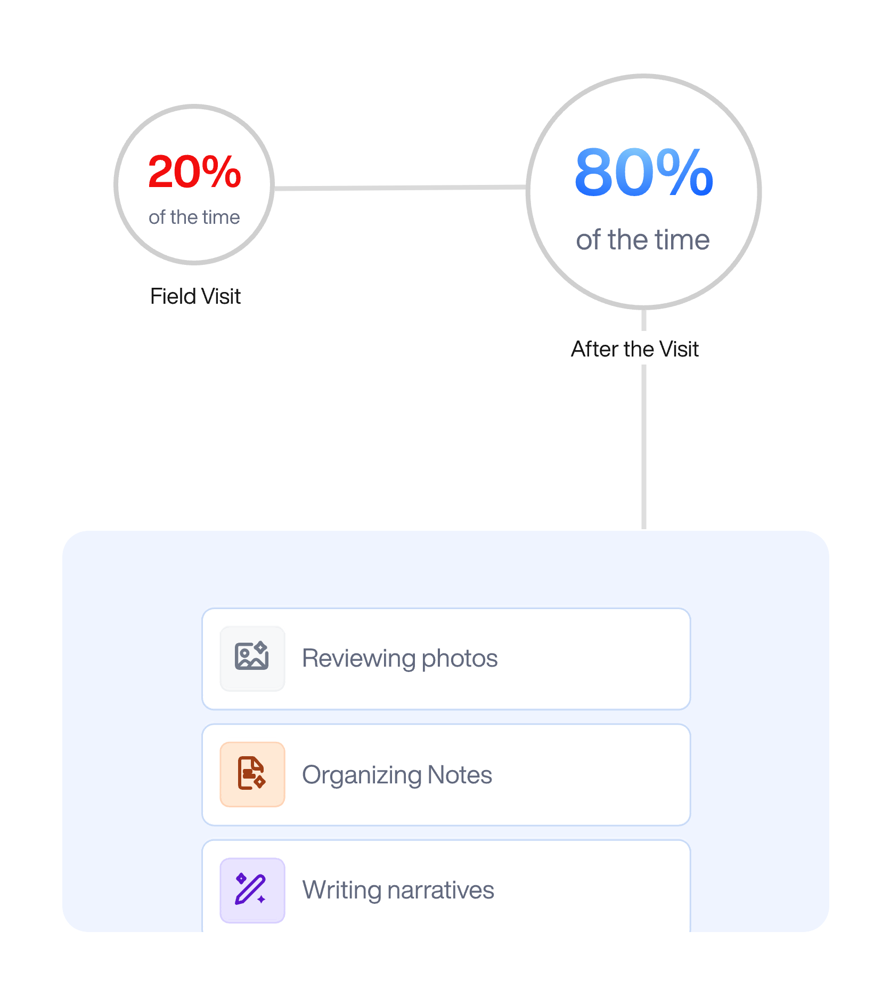Click the Organizing Notes text label
The image size is (890, 1004).
tap(397, 775)
